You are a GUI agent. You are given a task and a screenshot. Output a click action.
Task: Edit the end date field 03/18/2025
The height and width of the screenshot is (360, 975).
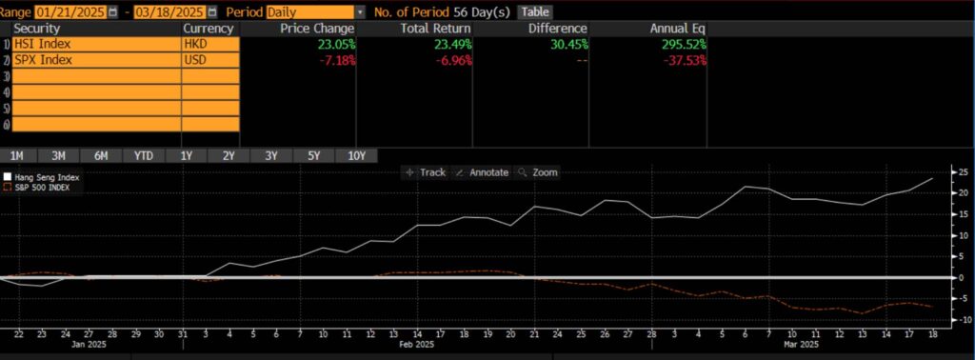(x=169, y=11)
